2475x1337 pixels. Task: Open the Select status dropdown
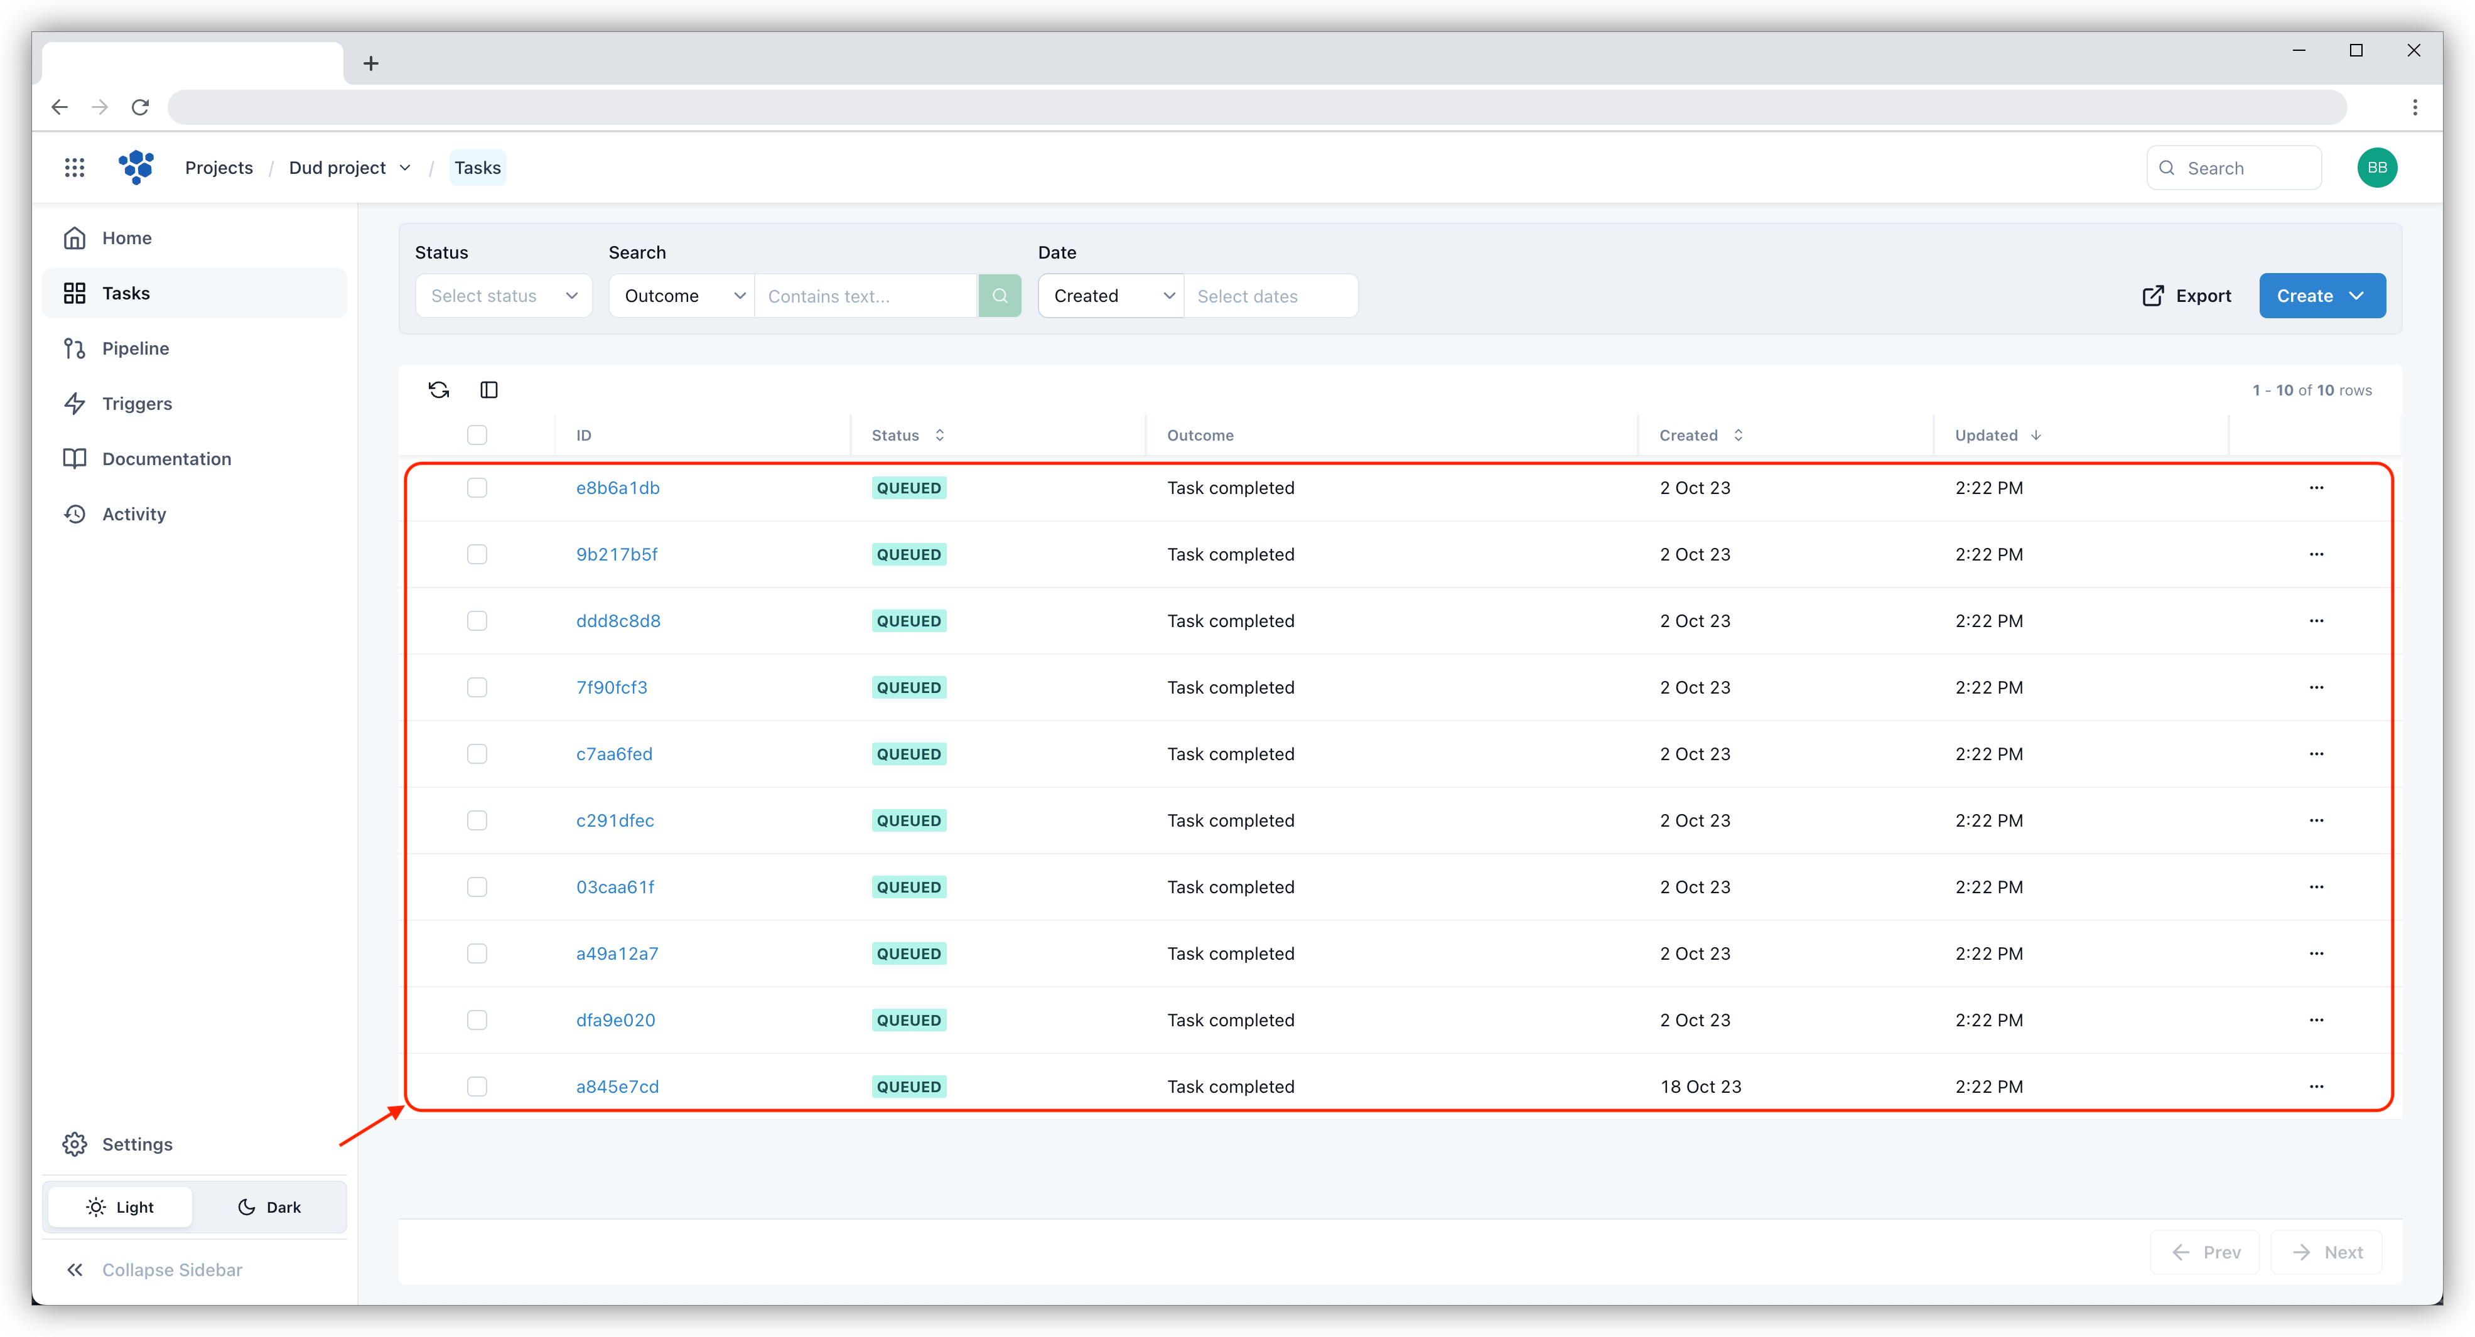504,295
